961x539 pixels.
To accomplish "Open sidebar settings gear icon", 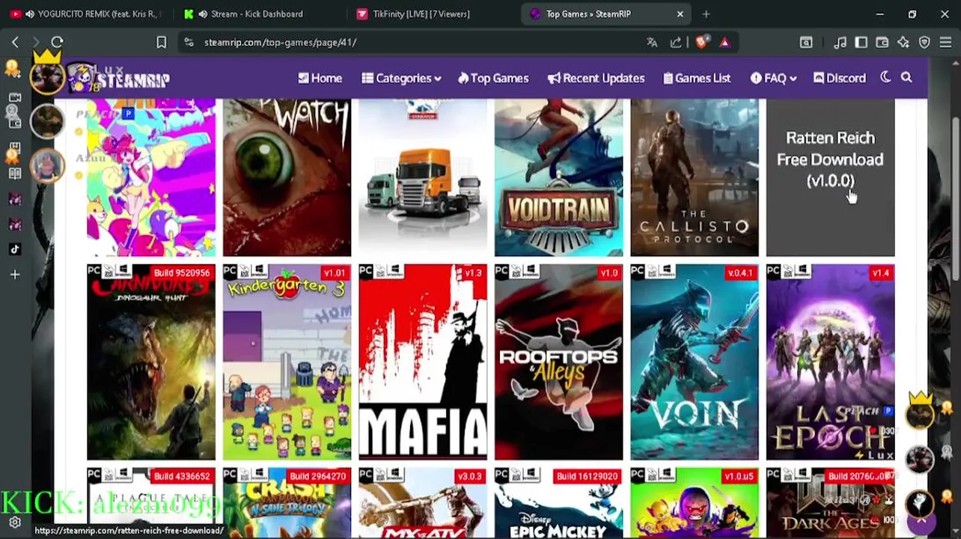I will pyautogui.click(x=15, y=523).
